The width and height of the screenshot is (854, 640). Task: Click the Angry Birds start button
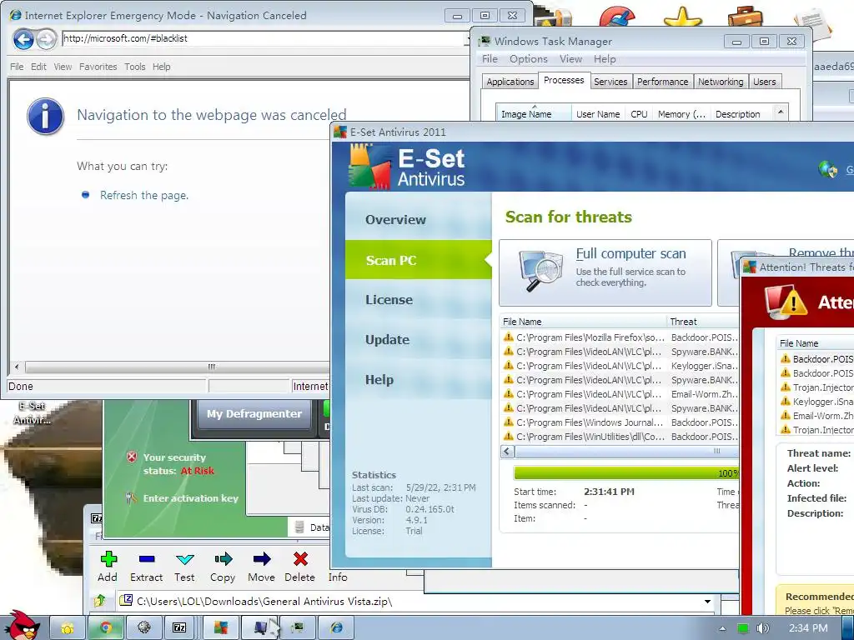(x=20, y=625)
